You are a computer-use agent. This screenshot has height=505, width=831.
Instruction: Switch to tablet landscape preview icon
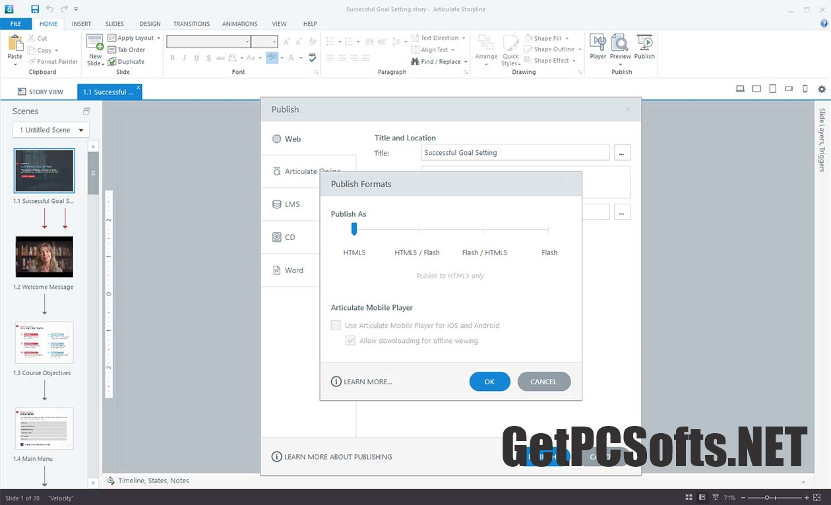click(x=756, y=89)
